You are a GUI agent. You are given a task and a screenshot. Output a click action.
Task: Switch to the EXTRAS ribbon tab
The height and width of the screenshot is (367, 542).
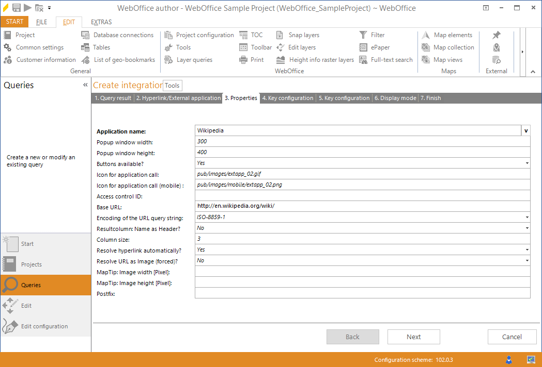point(101,22)
